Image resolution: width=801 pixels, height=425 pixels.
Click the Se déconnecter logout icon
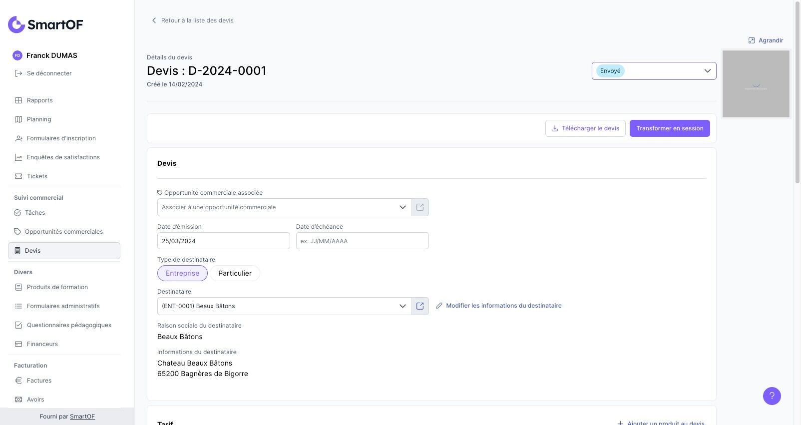[18, 73]
